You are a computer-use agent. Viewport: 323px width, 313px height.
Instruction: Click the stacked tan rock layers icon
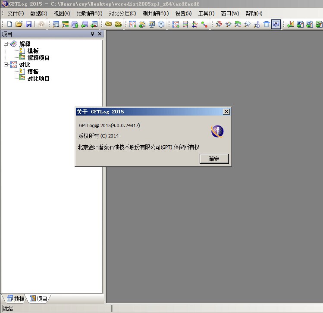(x=118, y=24)
